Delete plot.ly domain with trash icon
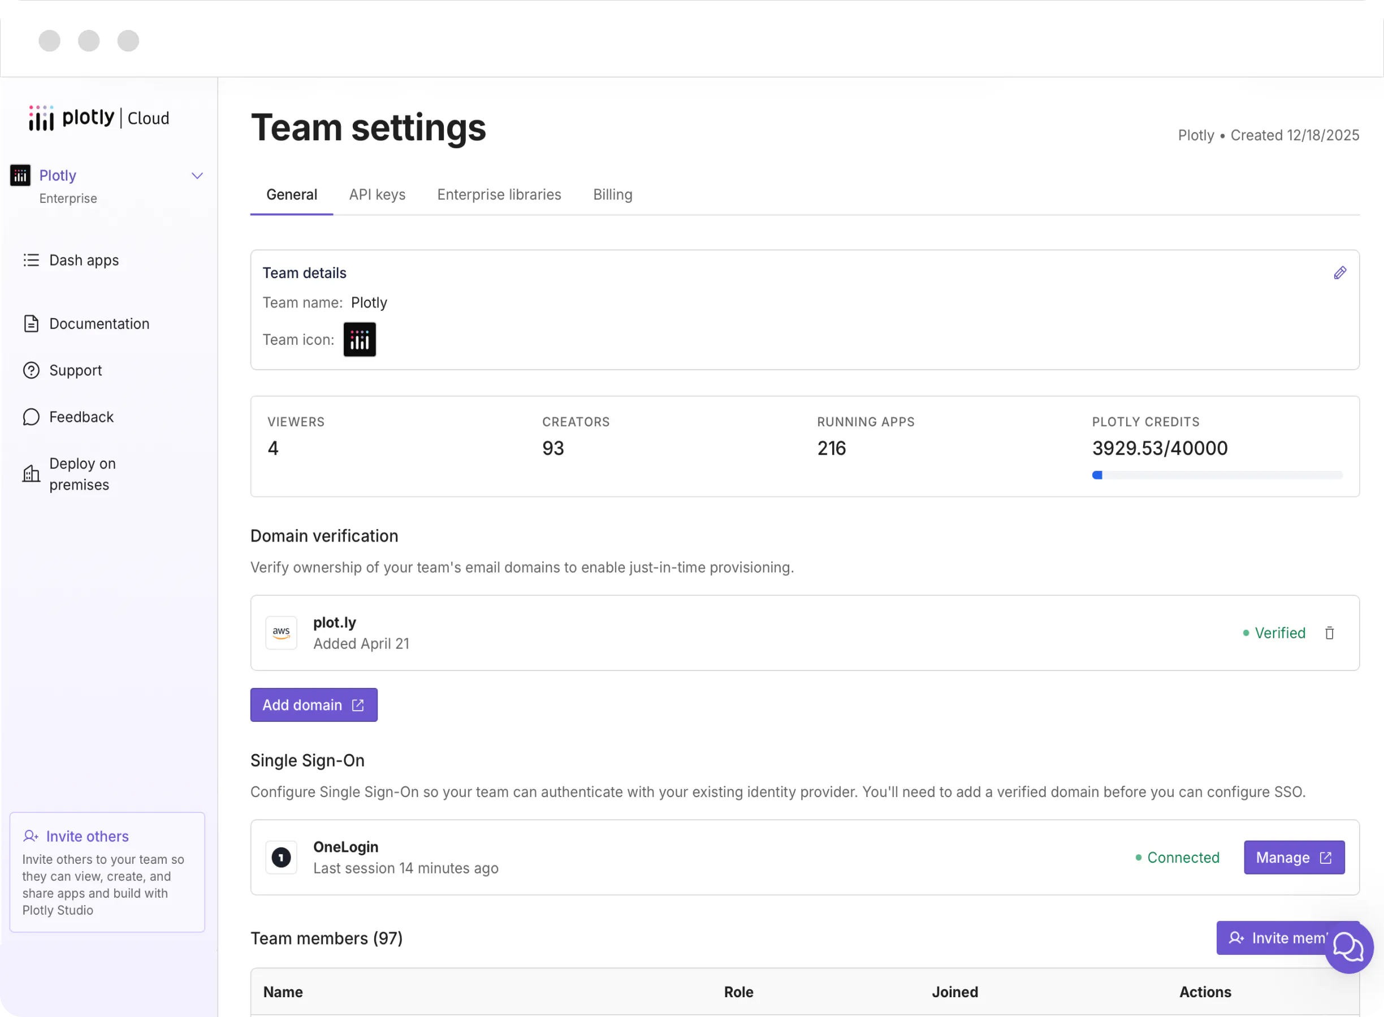 click(x=1330, y=633)
